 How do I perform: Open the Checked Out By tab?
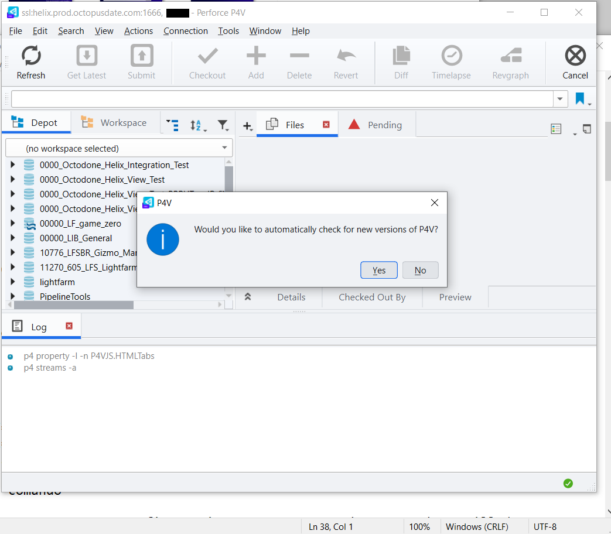coord(372,297)
